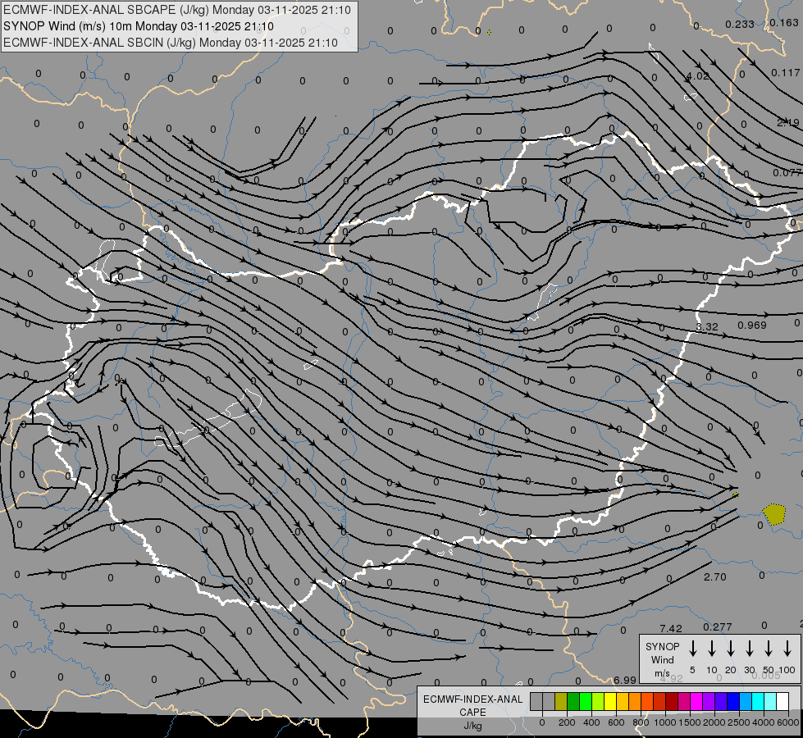Click the 7.42 value above the wind legend

click(671, 628)
